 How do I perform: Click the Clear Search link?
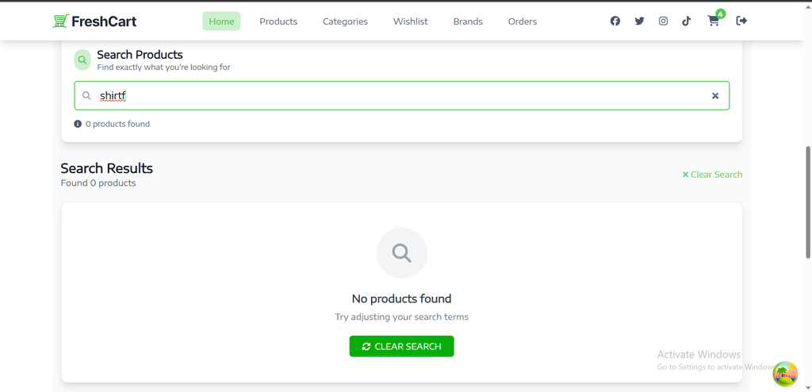pos(712,175)
